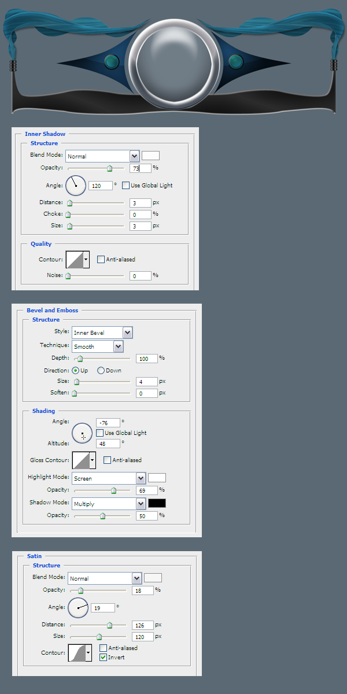Open Highlight Mode Screen dropdown
The width and height of the screenshot is (347, 694).
click(x=108, y=478)
